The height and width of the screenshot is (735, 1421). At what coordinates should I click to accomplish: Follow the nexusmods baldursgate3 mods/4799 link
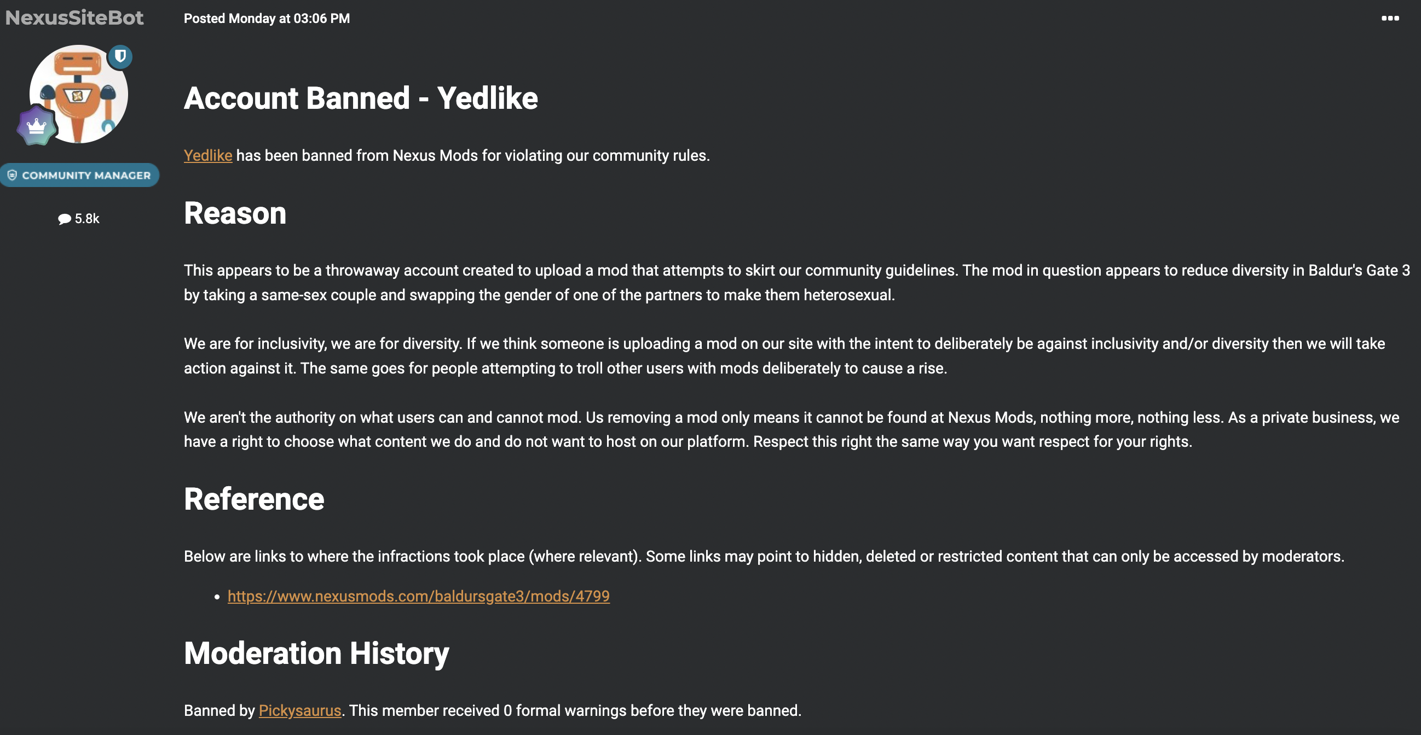coord(418,596)
